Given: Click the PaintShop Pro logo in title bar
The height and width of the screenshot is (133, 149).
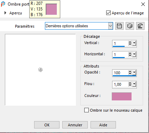Looking at the screenshot, I should (3, 4).
